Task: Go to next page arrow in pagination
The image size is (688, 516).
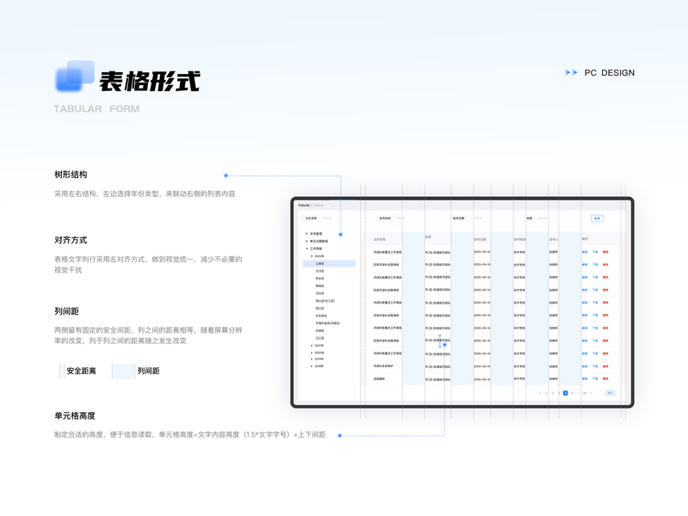Action: 592,393
